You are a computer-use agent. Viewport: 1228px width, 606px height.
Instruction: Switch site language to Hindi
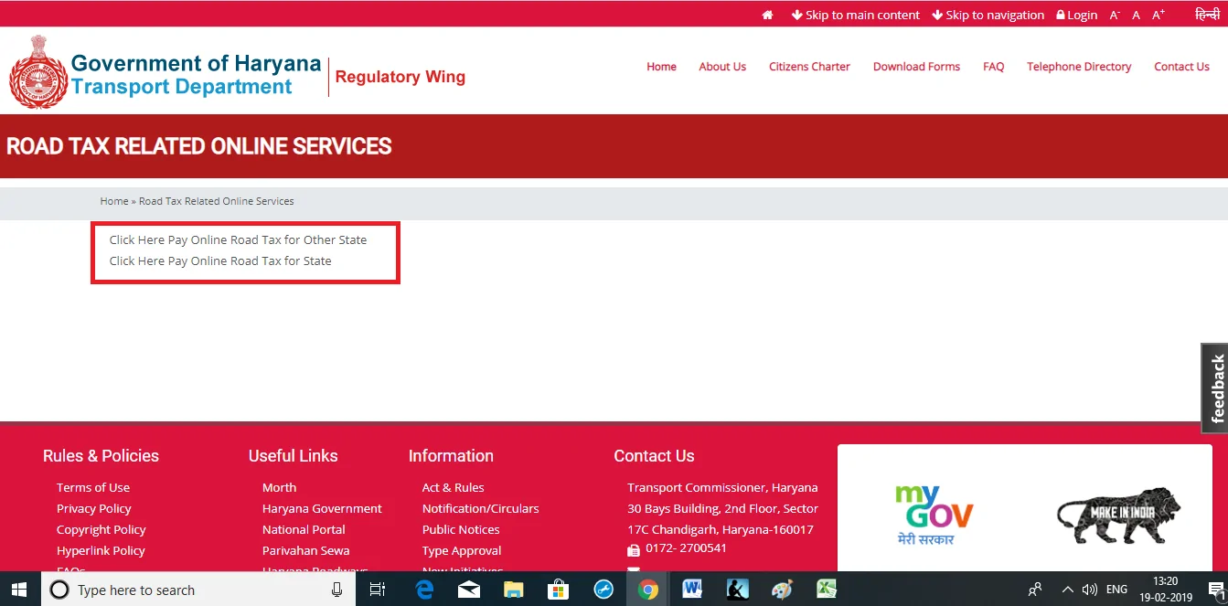[1207, 14]
